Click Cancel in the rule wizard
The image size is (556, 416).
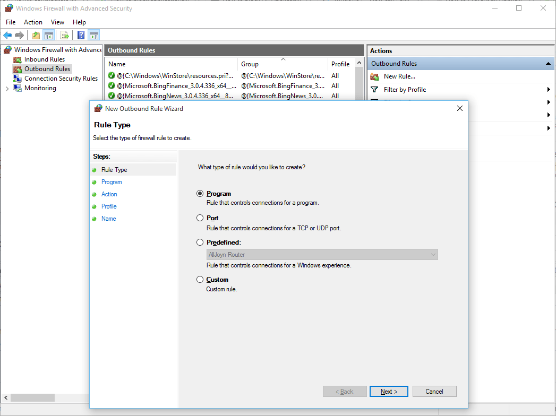tap(434, 392)
